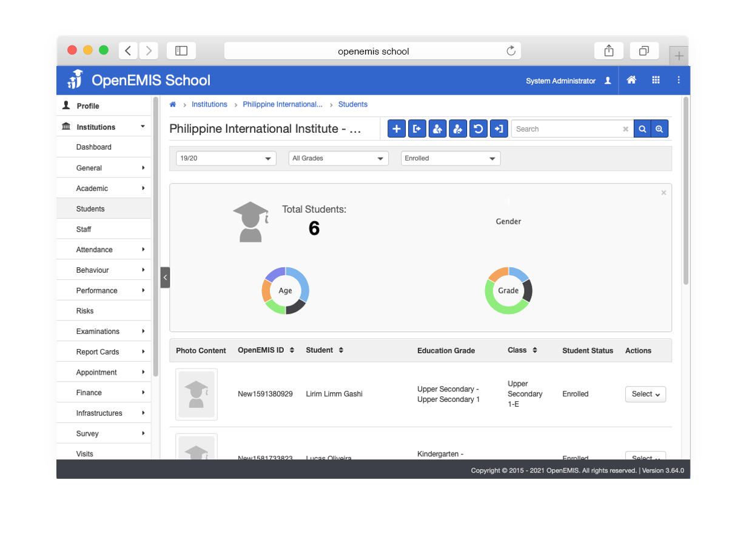Click the Philippine International breadcrumb link
The height and width of the screenshot is (543, 746).
click(x=283, y=104)
